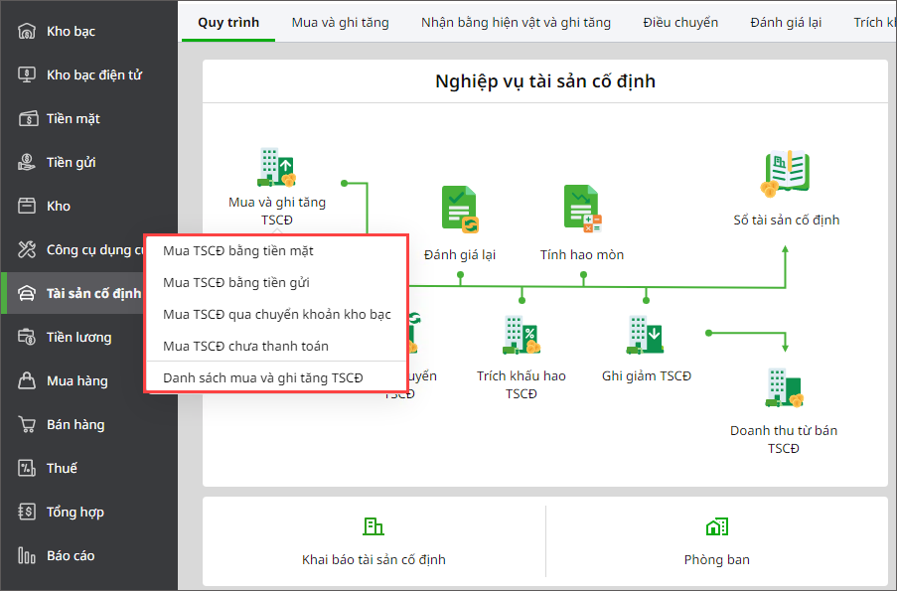The width and height of the screenshot is (897, 591).
Task: Open the Sổ tài sản cố định book icon
Action: pyautogui.click(x=786, y=174)
